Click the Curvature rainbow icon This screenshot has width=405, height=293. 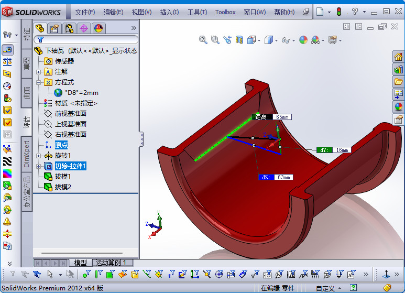7,173
